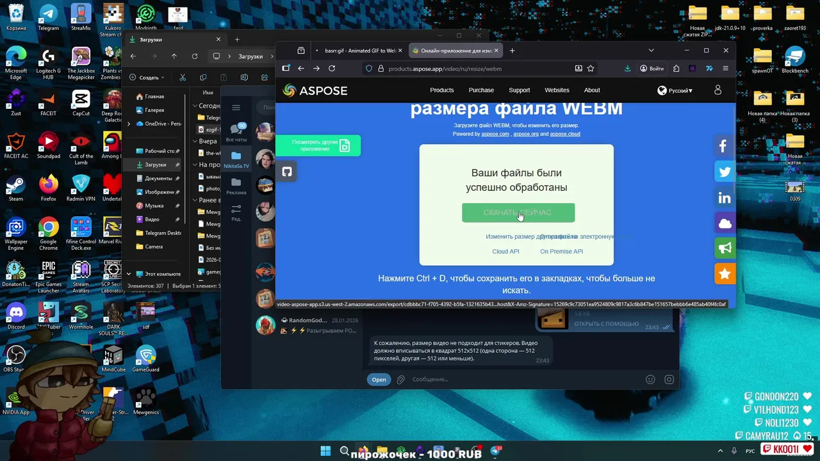Open the Websites menu on Aspose
820x461 pixels.
(x=557, y=90)
